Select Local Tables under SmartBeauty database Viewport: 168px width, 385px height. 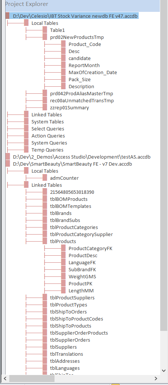coord(45,171)
